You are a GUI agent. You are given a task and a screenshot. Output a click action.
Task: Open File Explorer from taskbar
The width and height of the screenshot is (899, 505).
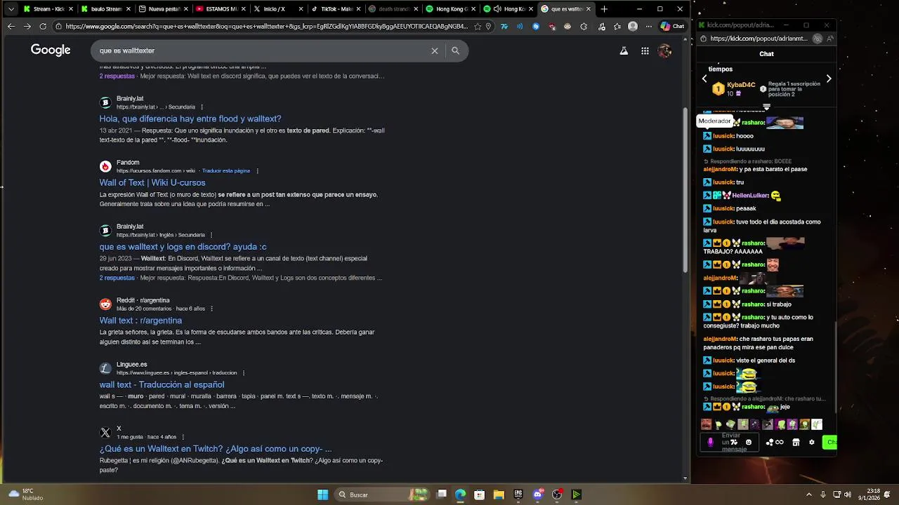[499, 494]
